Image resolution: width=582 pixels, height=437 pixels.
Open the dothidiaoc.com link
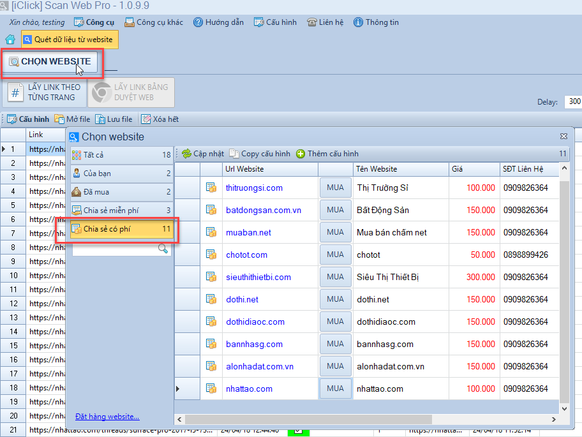(x=255, y=322)
